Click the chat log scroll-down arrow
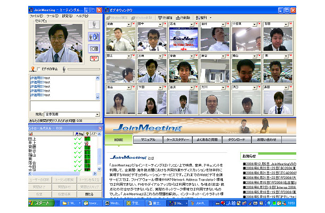 tap(97, 97)
